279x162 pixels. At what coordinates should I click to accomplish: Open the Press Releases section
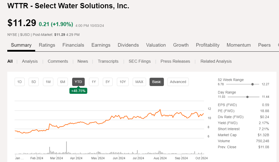pyautogui.click(x=175, y=61)
